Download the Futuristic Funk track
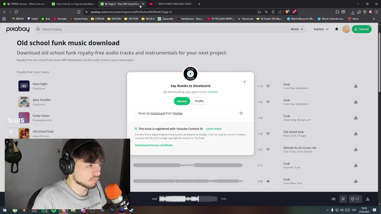This screenshot has height=214, width=381. pyautogui.click(x=356, y=165)
